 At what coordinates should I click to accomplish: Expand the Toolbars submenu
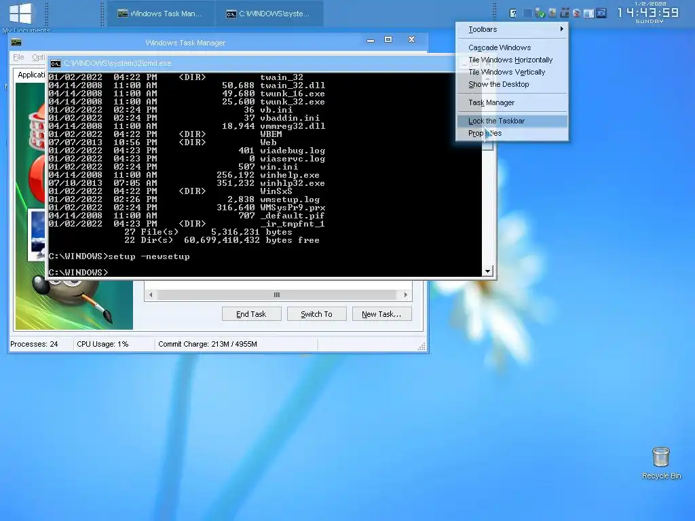click(x=512, y=29)
